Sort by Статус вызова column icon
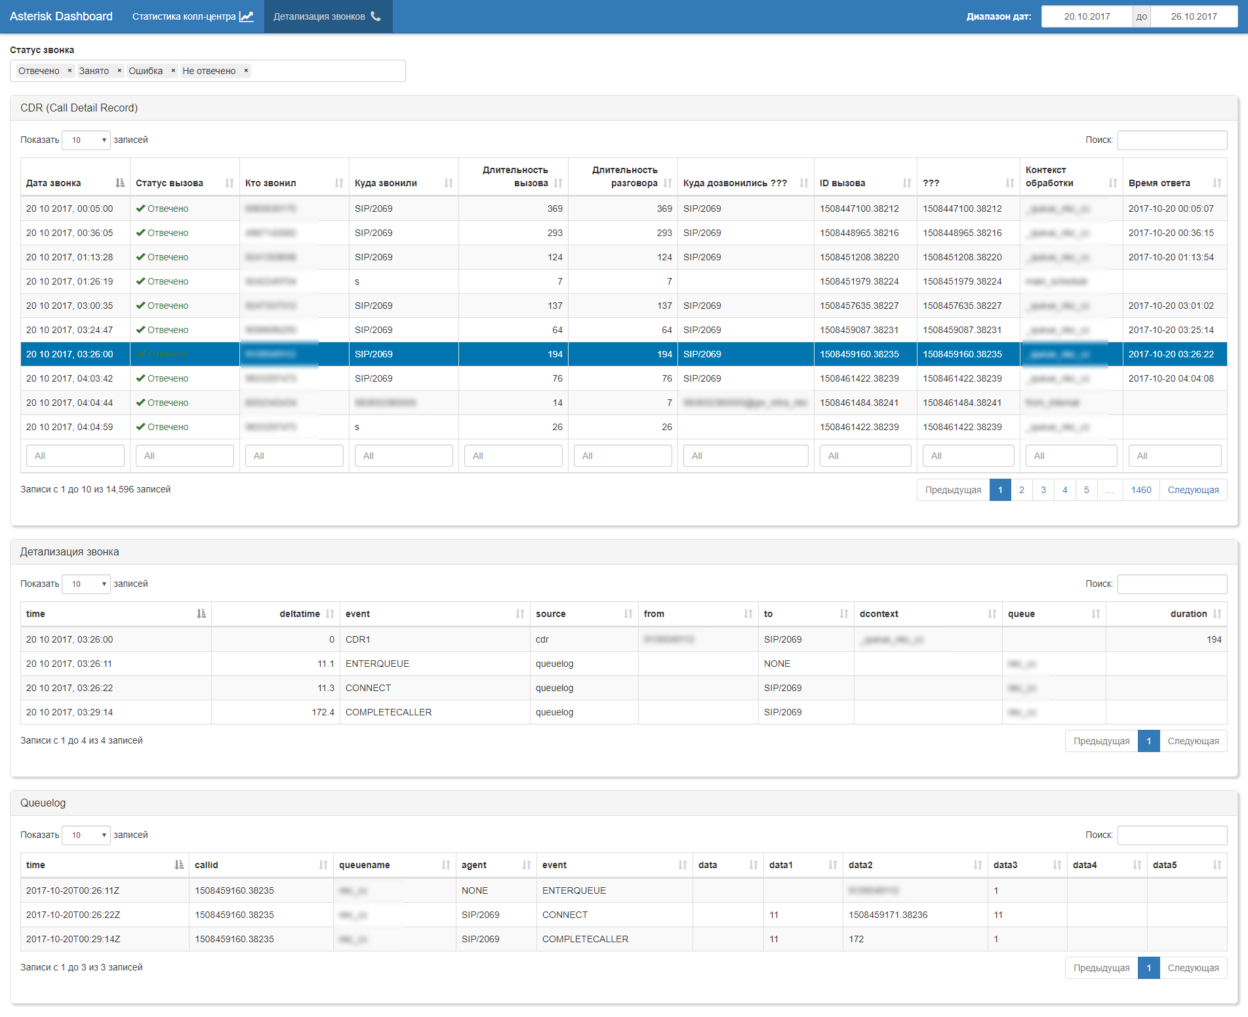Screen dimensions: 1248x1017 (230, 183)
